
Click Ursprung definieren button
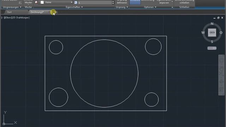122,2
